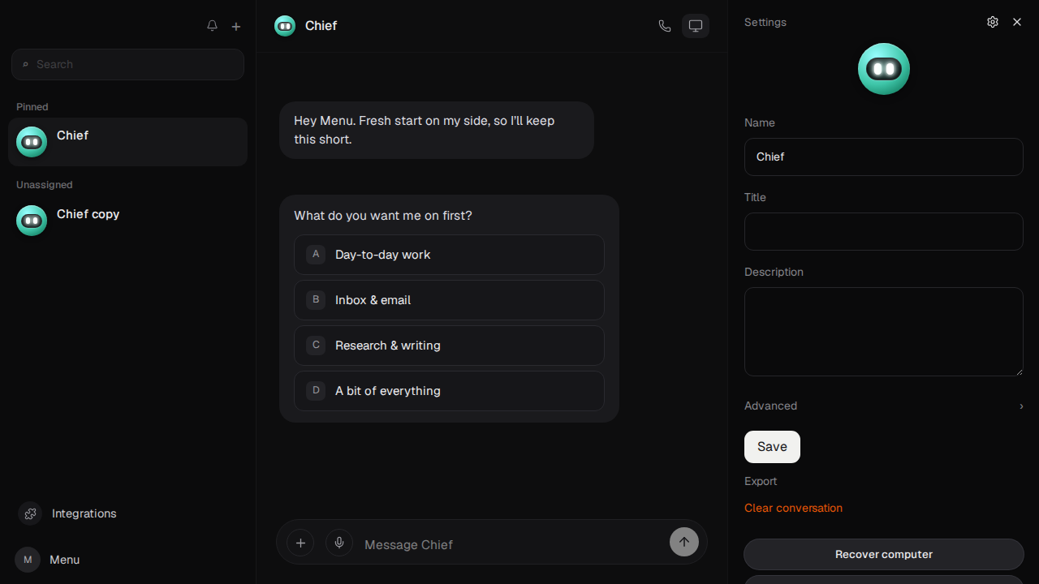Open the settings gear icon
This screenshot has width=1039, height=584.
993,22
